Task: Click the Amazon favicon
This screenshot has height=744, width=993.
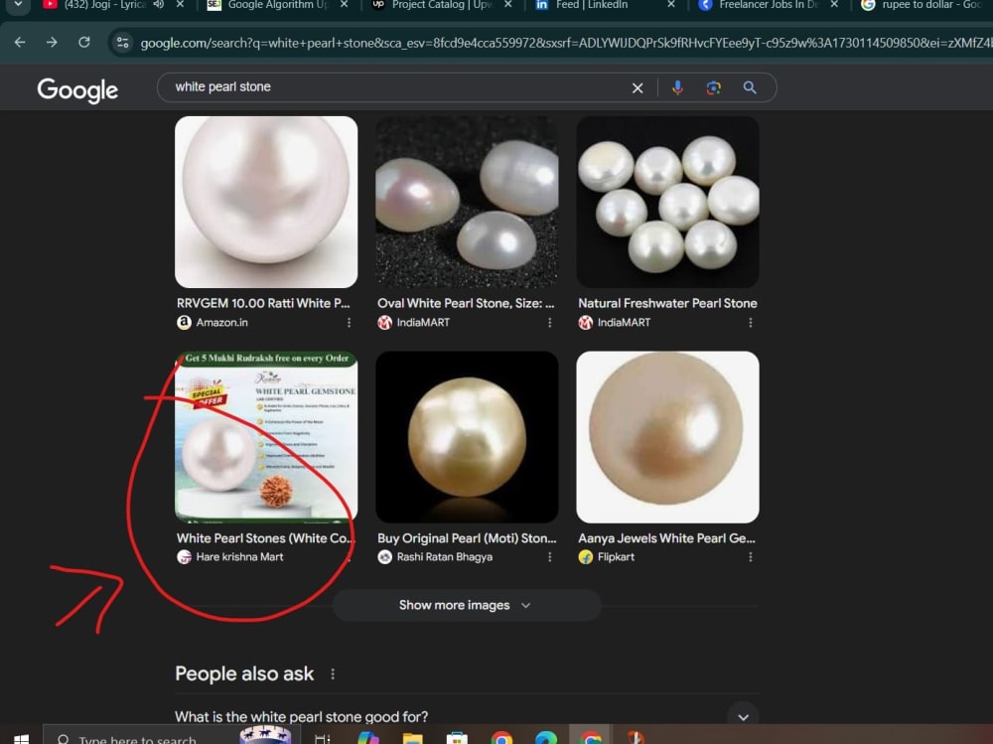Action: click(x=184, y=323)
